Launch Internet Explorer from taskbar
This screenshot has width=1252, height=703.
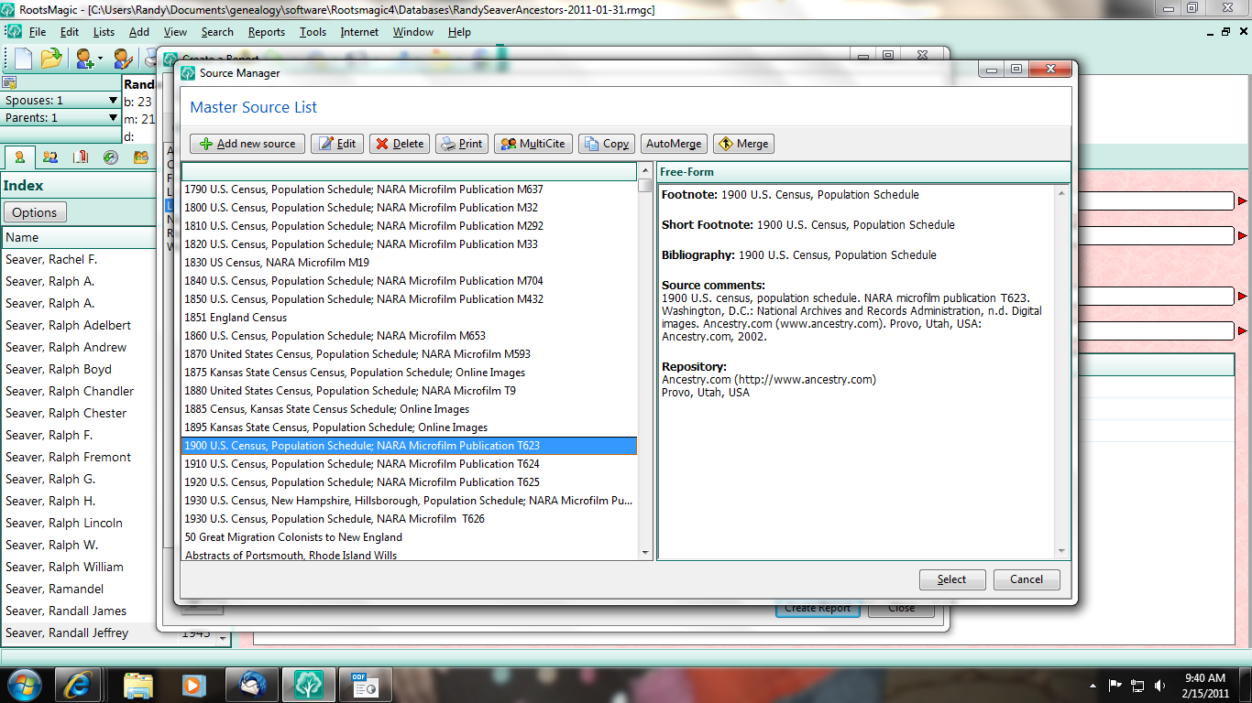click(77, 685)
